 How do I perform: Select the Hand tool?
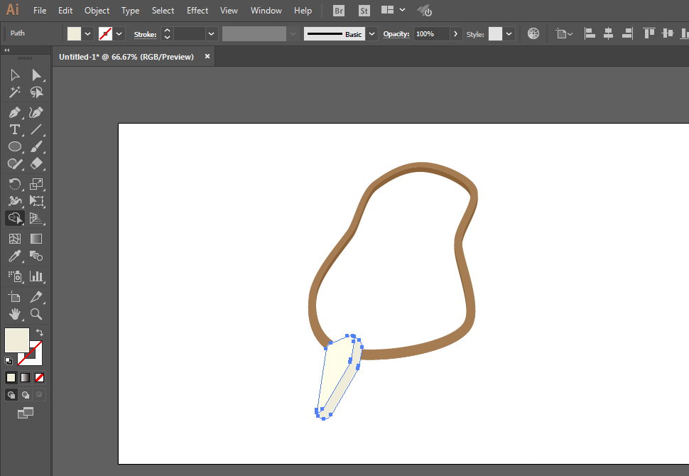[x=15, y=314]
